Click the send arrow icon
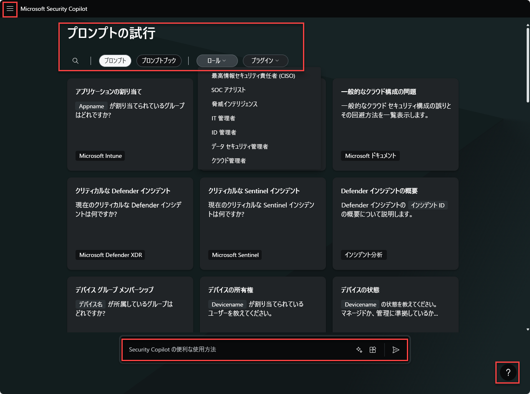Viewport: 530px width, 394px height. pyautogui.click(x=396, y=350)
